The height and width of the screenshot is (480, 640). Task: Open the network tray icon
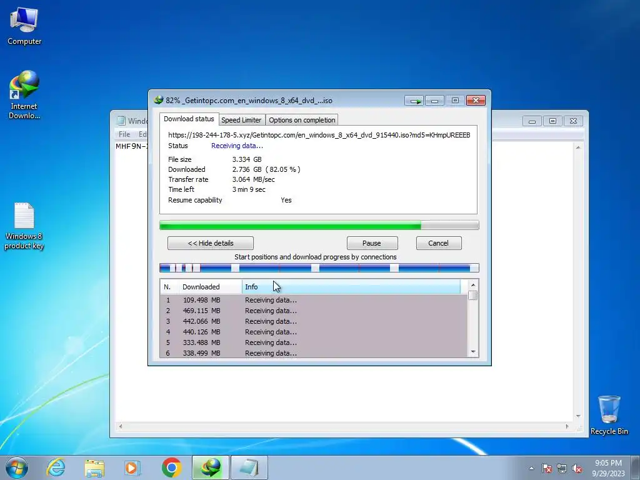(x=562, y=469)
